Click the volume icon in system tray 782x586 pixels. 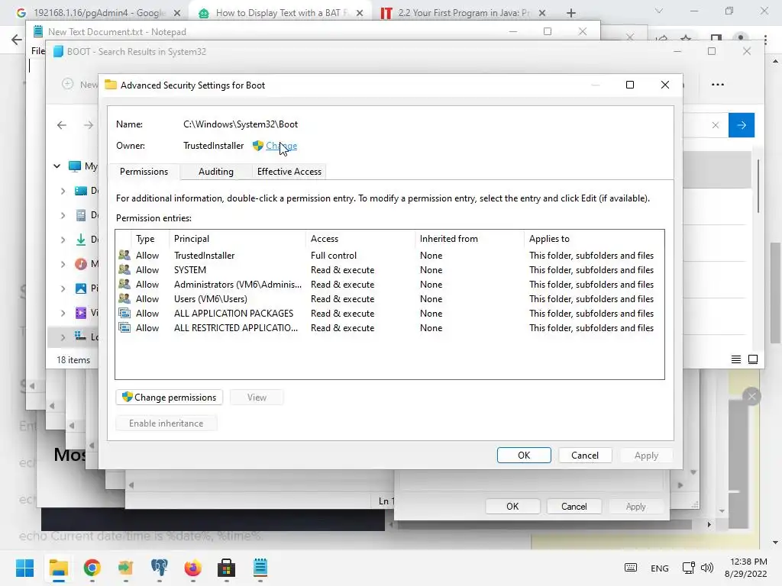point(706,568)
